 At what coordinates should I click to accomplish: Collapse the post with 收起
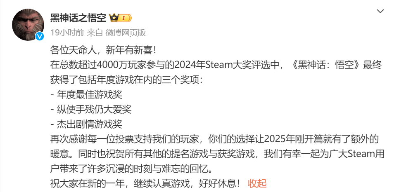tap(257, 183)
